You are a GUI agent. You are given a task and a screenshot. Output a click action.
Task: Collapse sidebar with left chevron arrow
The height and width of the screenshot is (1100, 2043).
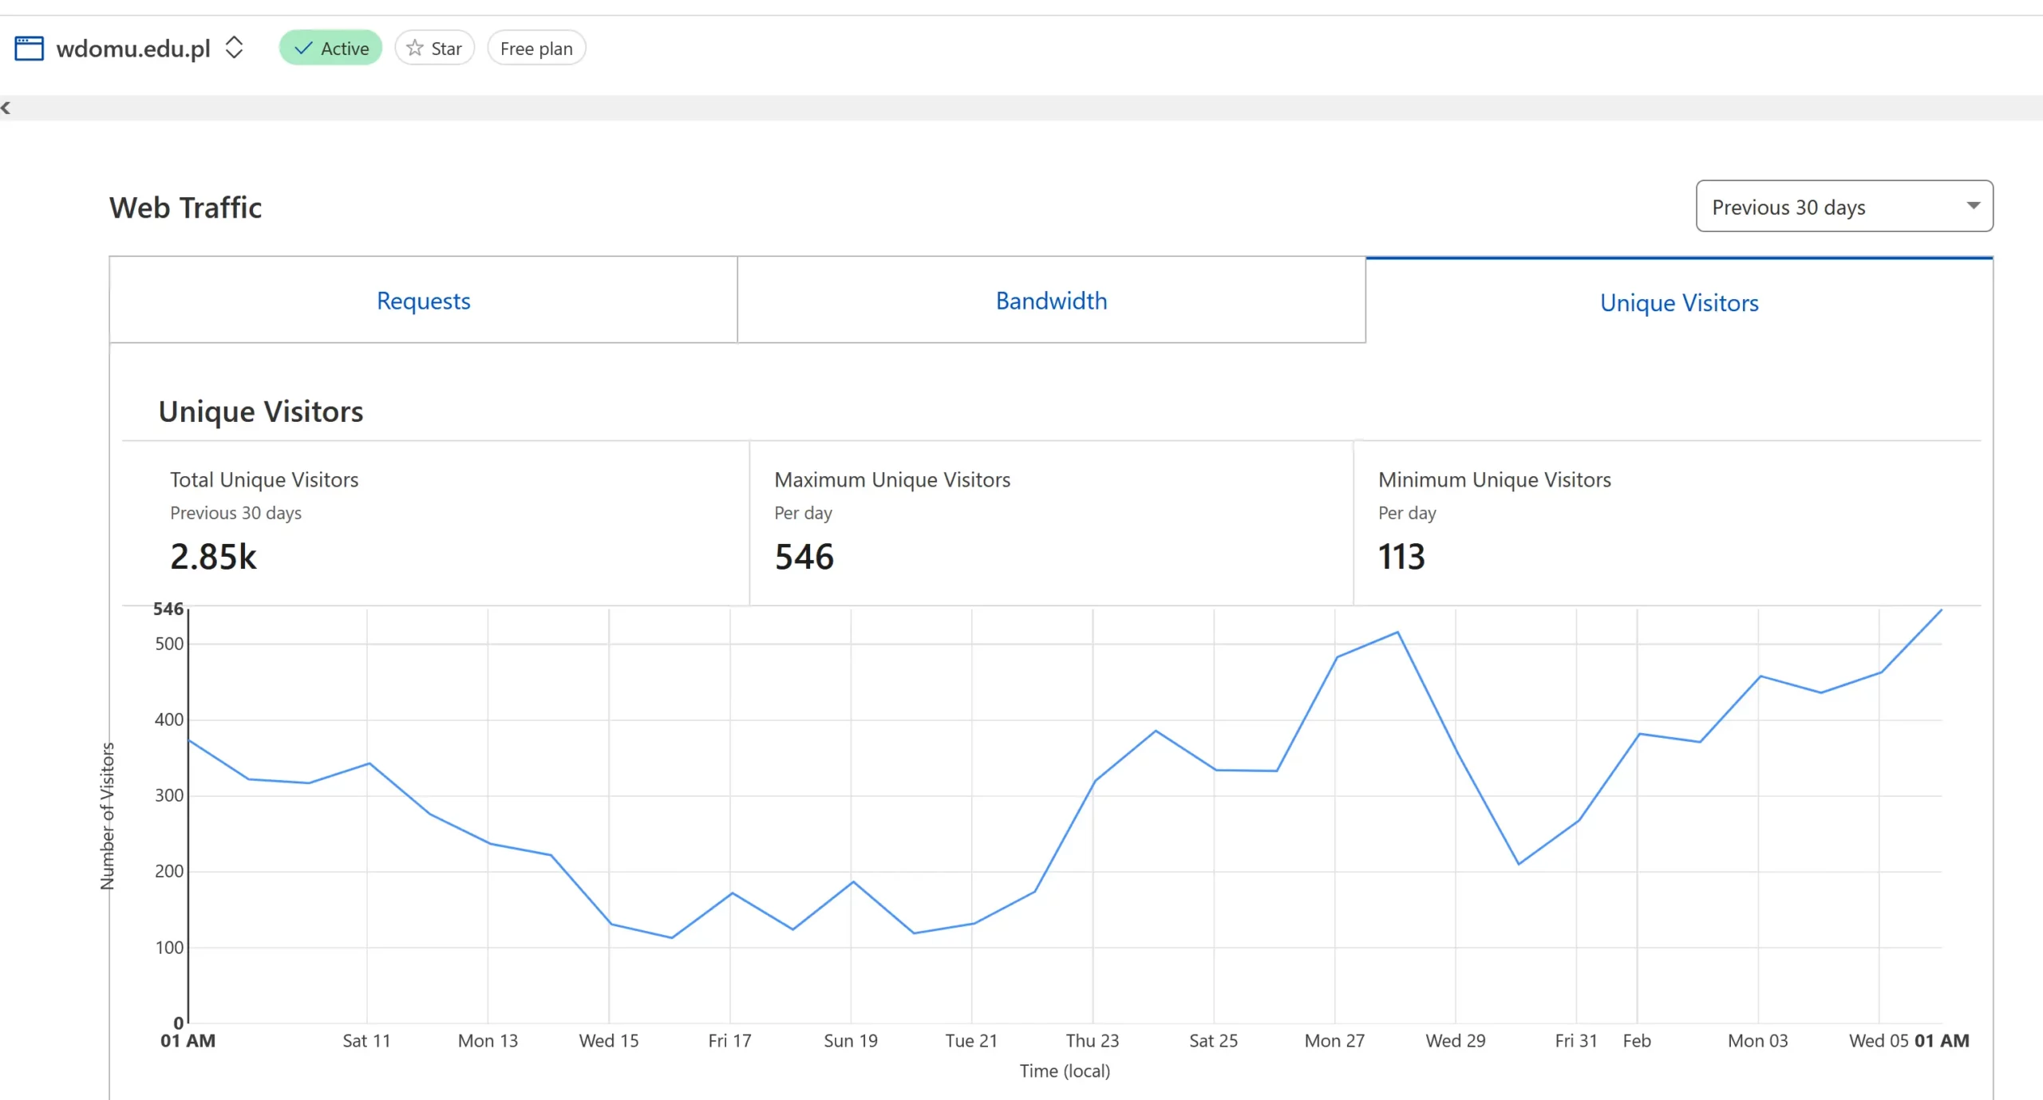click(x=6, y=108)
